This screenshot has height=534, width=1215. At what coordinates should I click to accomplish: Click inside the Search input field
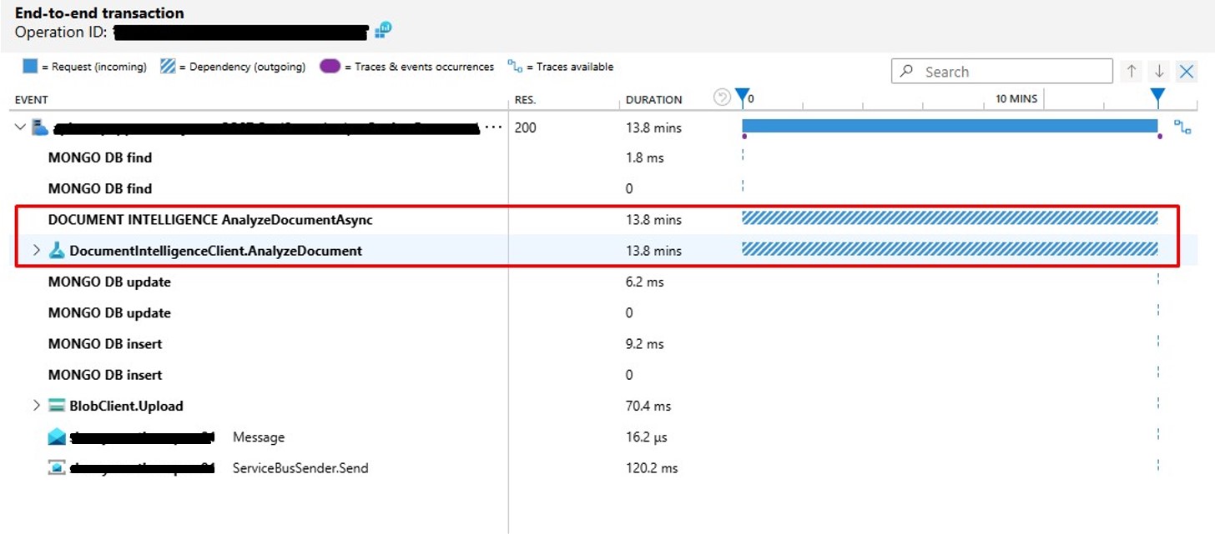pyautogui.click(x=1001, y=71)
